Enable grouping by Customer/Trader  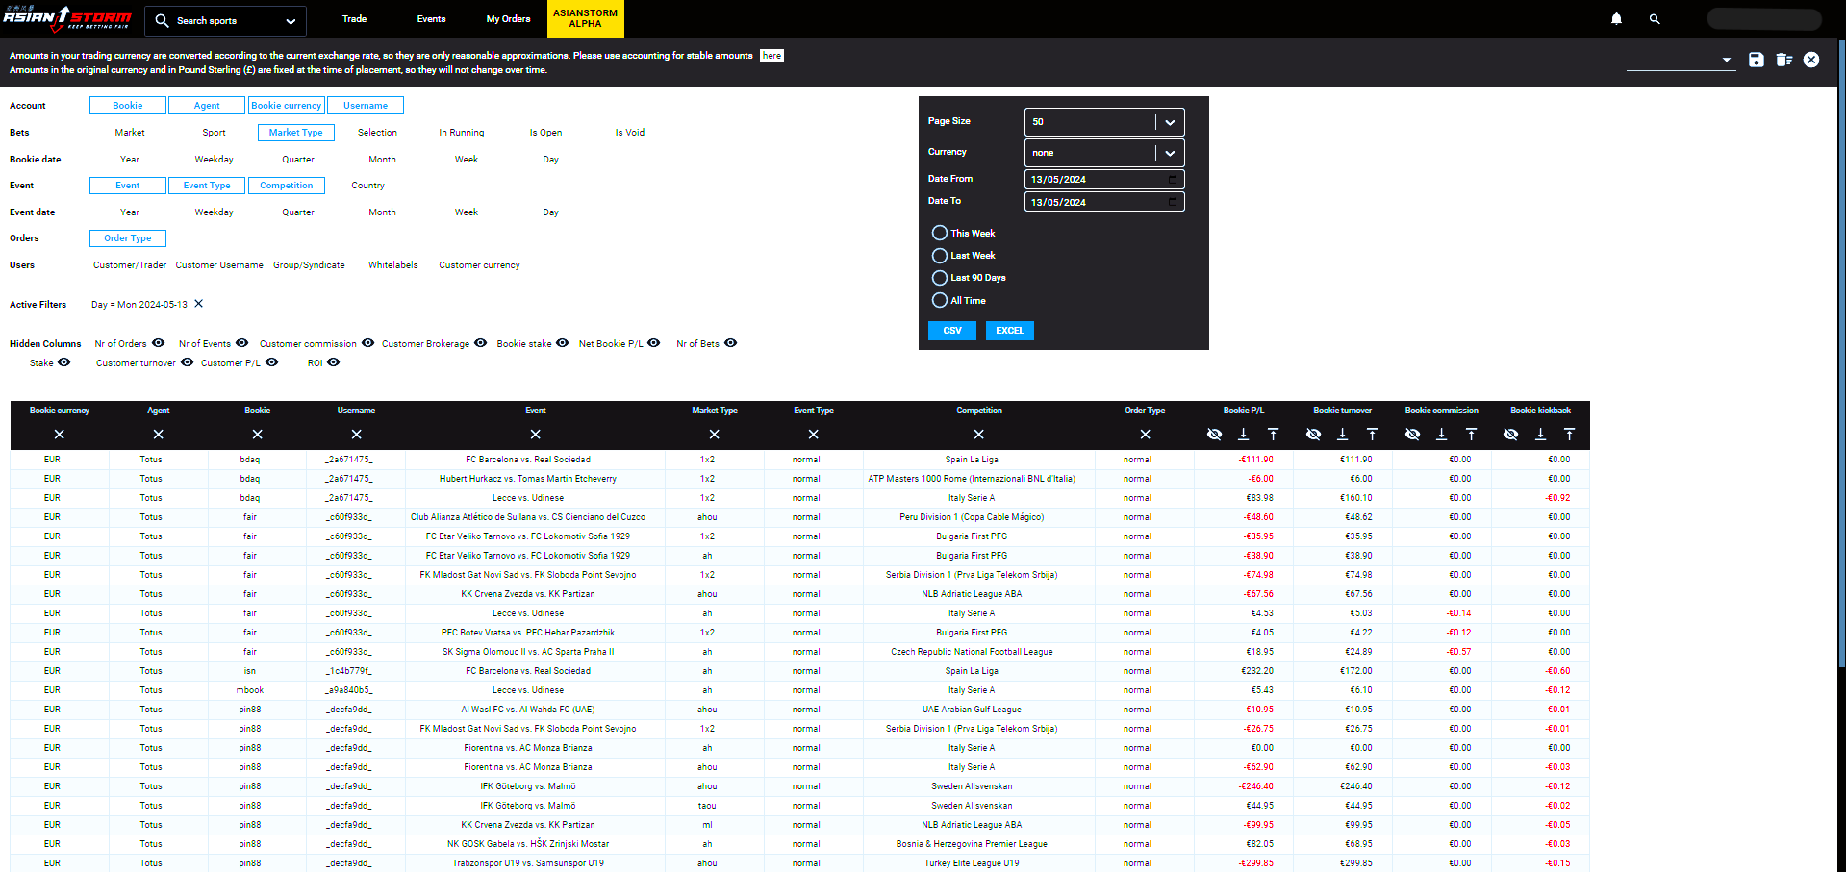pyautogui.click(x=130, y=265)
